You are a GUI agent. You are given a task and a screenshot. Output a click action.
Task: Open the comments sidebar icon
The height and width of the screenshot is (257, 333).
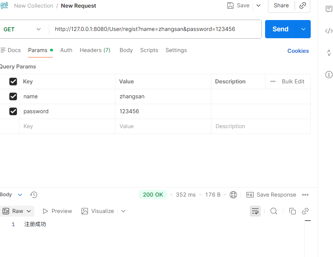click(x=329, y=9)
